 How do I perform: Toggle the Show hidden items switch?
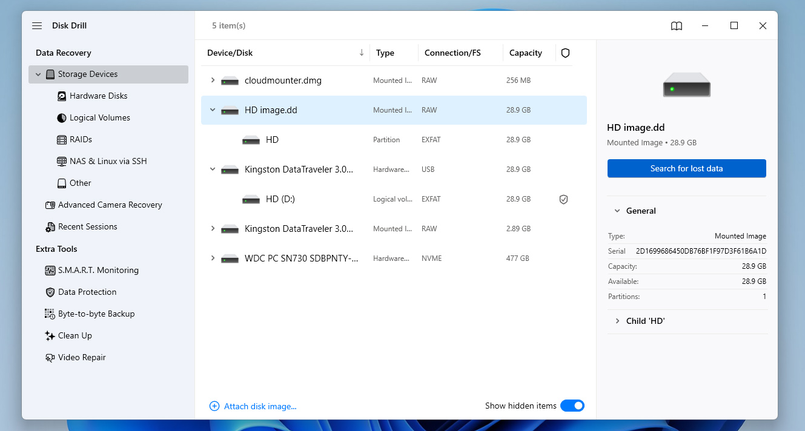(x=572, y=406)
